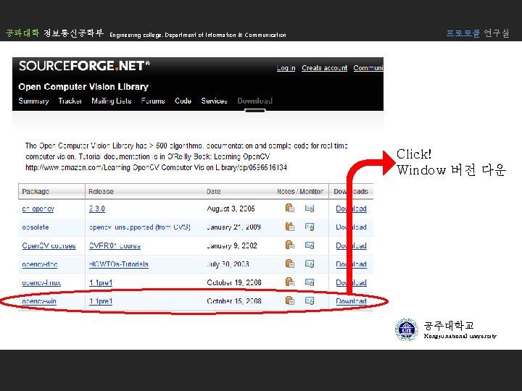Image resolution: width=522 pixels, height=391 pixels.
Task: Click 'Open Computer Vision Library' project title
Action: 83,87
